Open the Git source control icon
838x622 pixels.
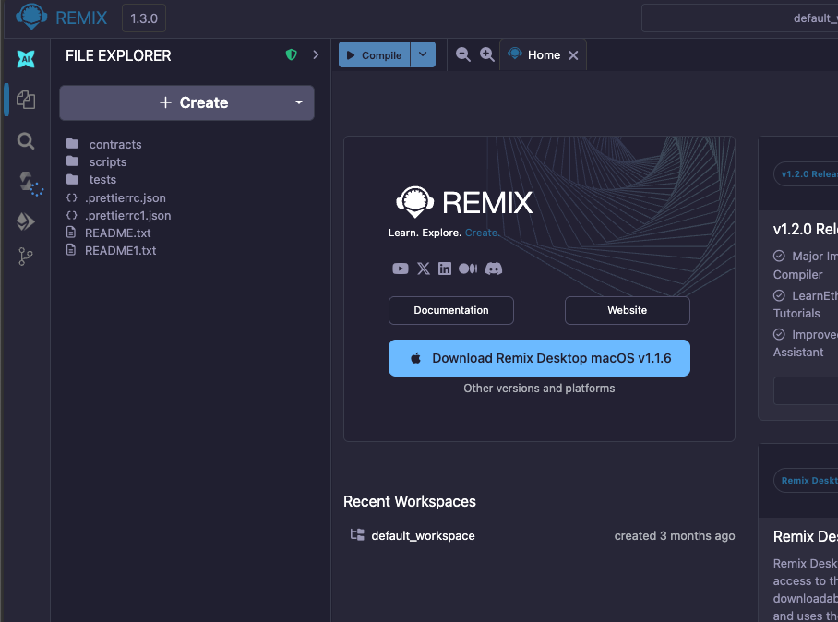tap(25, 257)
